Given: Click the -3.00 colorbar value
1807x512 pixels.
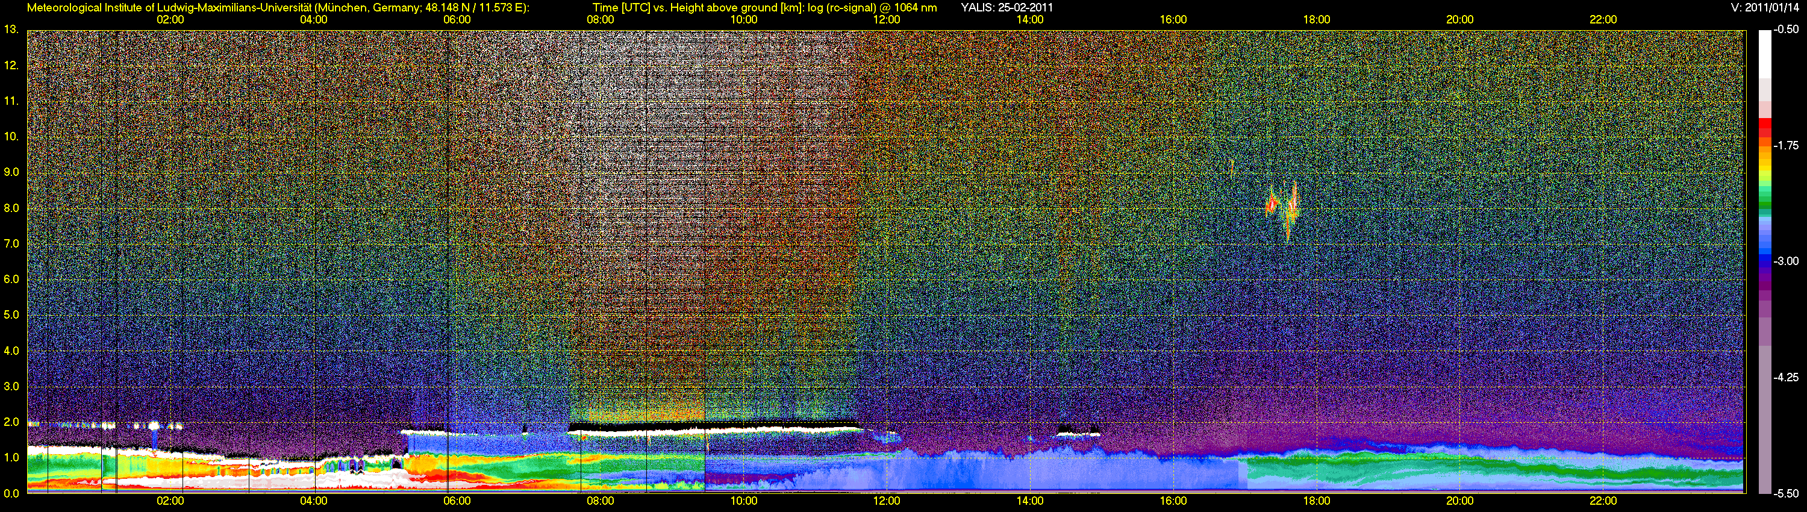Looking at the screenshot, I should coord(1787,261).
